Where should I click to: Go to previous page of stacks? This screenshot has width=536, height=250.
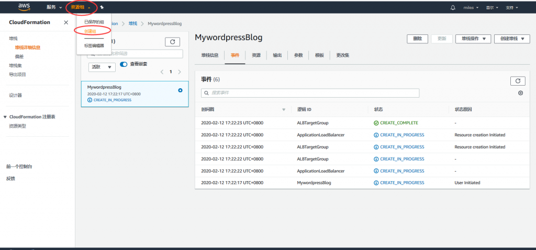pyautogui.click(x=162, y=72)
